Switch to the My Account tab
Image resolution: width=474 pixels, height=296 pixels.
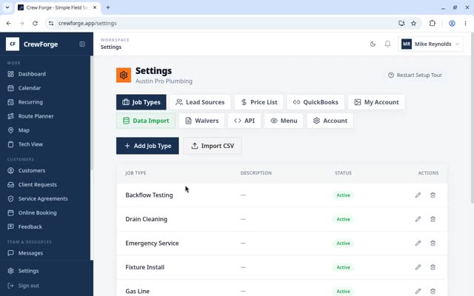point(376,102)
